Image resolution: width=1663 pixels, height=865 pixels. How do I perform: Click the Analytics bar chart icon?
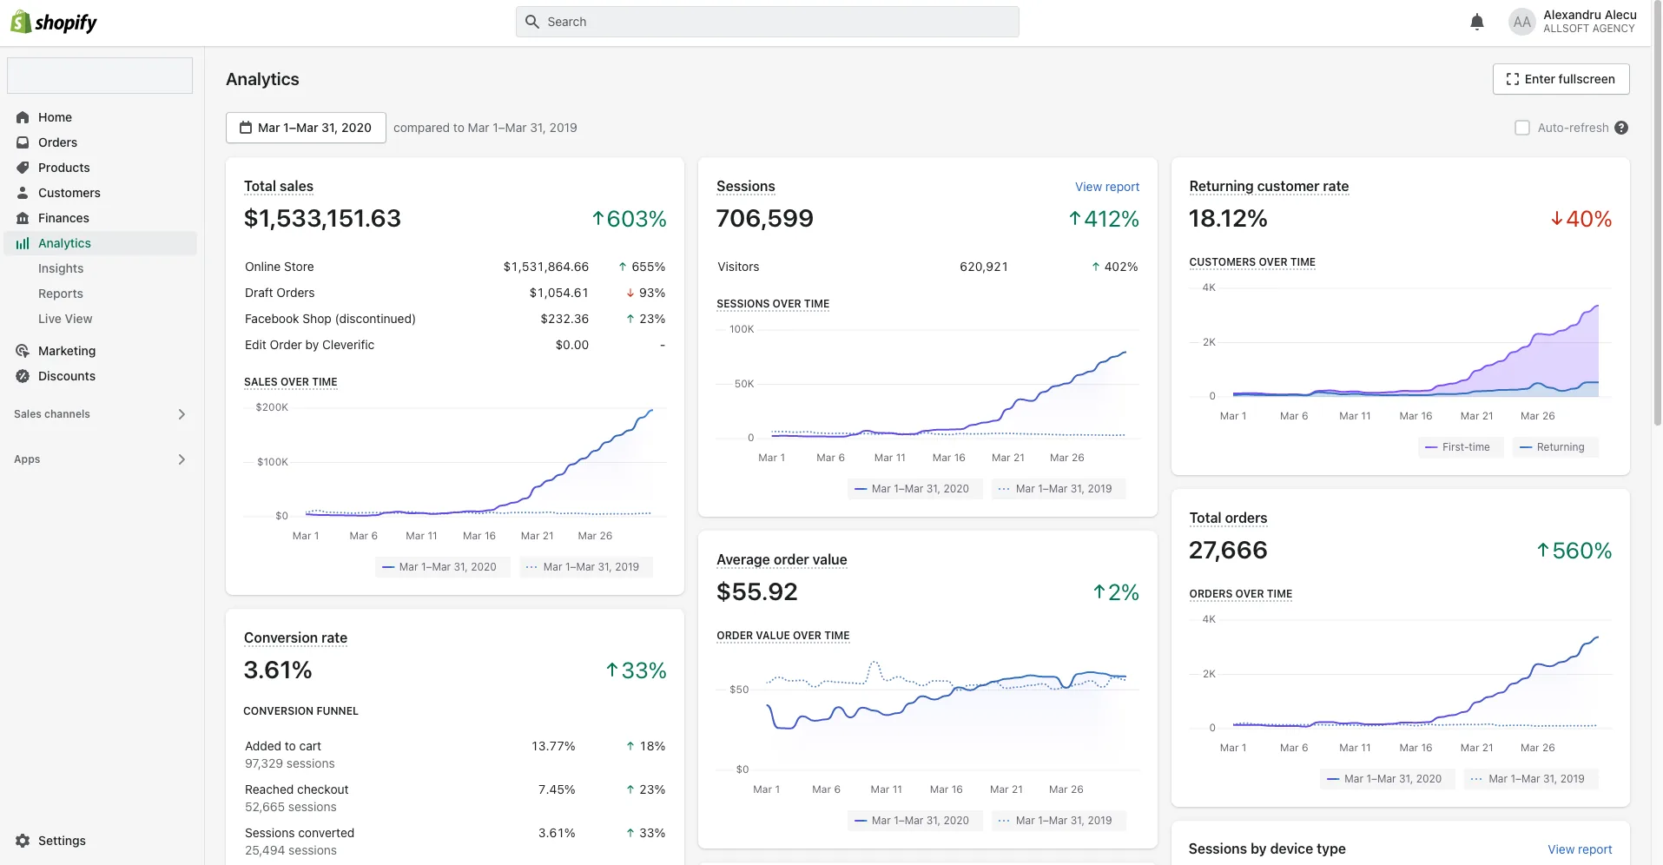click(x=23, y=243)
